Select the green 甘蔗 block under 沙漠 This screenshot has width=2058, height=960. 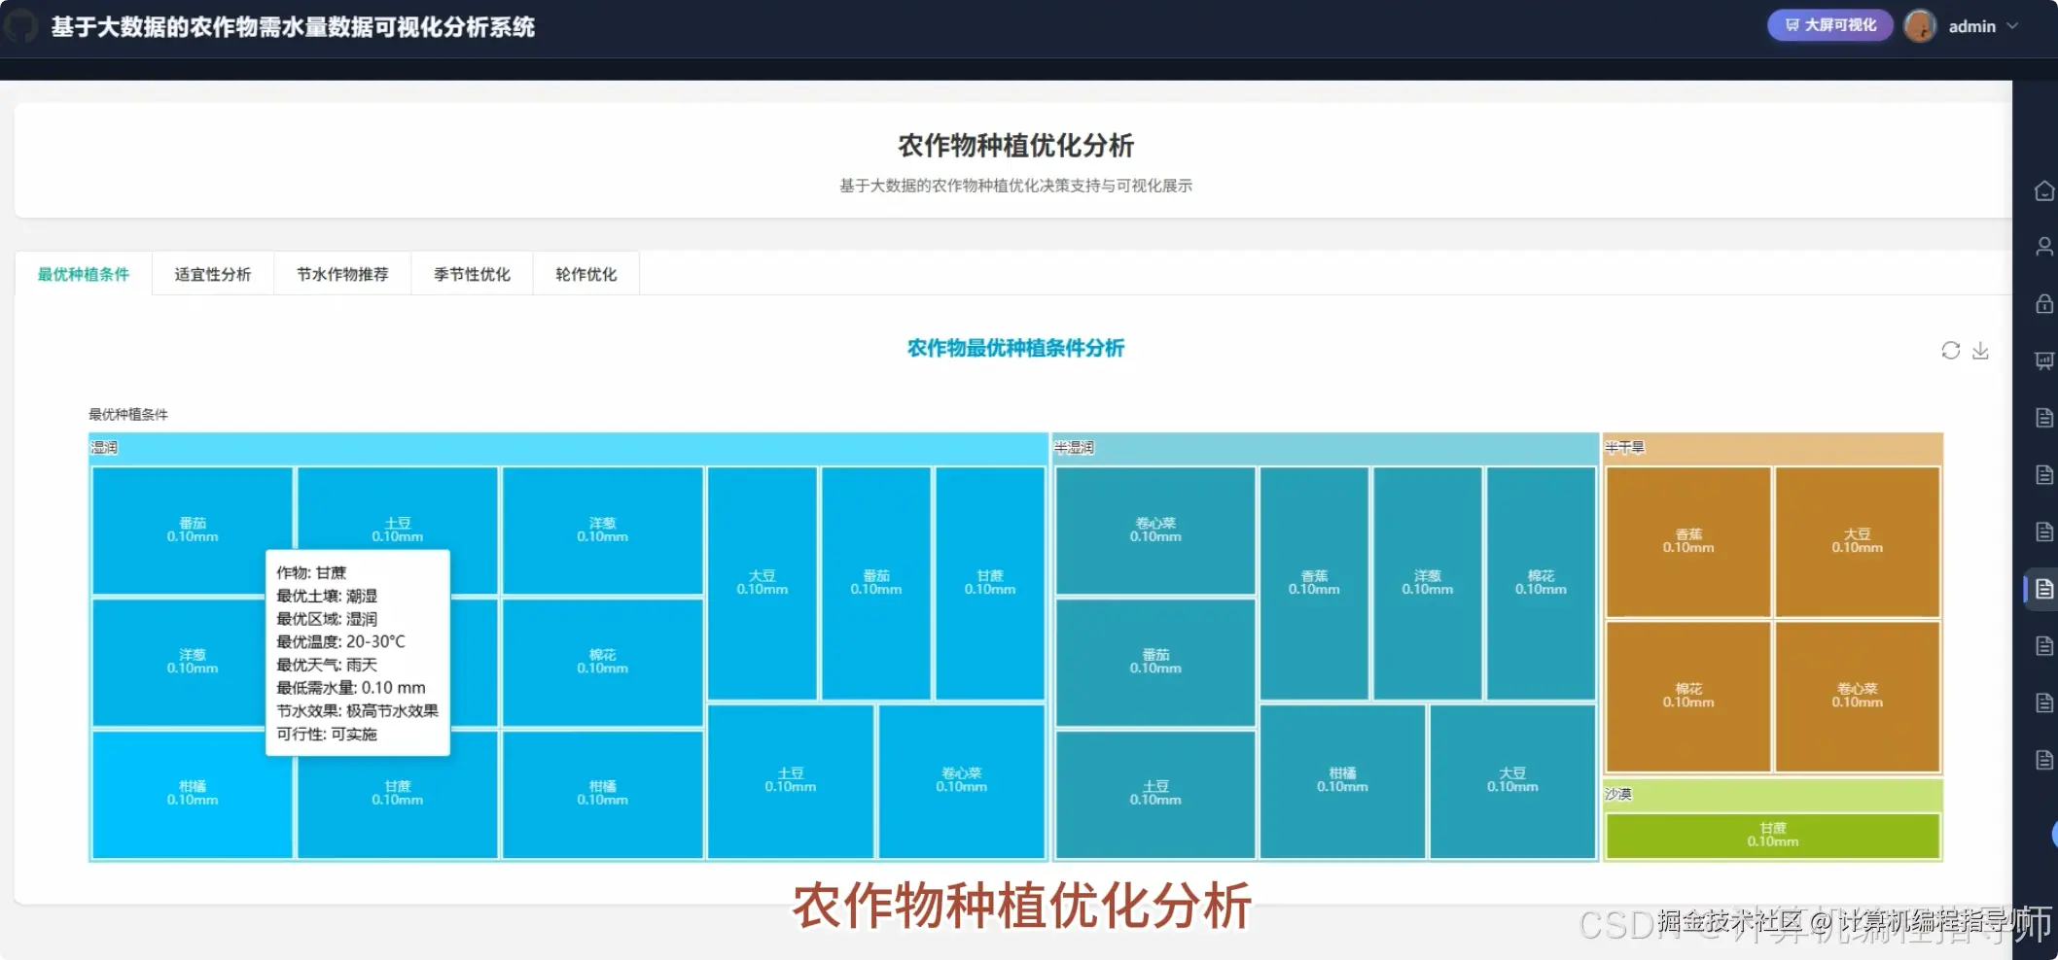pyautogui.click(x=1772, y=836)
